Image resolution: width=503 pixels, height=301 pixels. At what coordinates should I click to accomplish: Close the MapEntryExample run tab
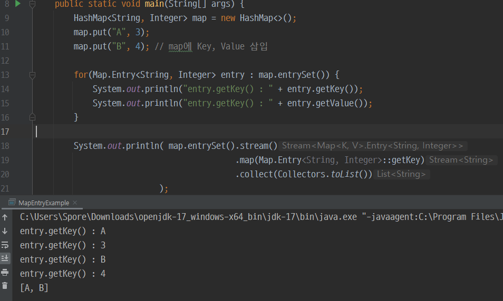point(75,203)
